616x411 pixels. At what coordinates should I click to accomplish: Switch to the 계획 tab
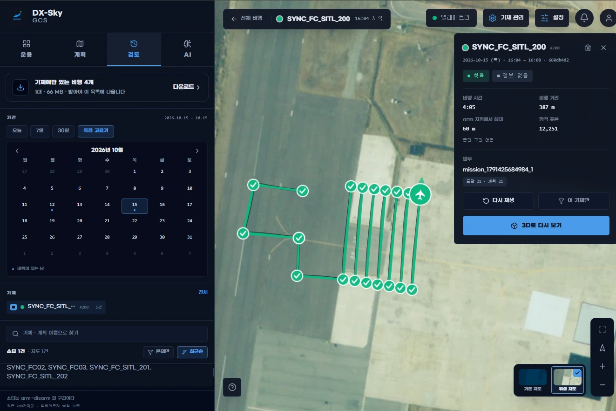coord(80,49)
